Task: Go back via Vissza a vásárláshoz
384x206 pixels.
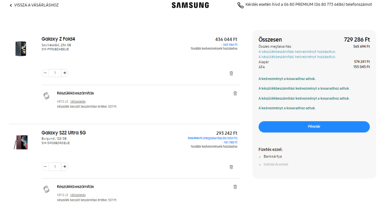Action: pyautogui.click(x=34, y=5)
